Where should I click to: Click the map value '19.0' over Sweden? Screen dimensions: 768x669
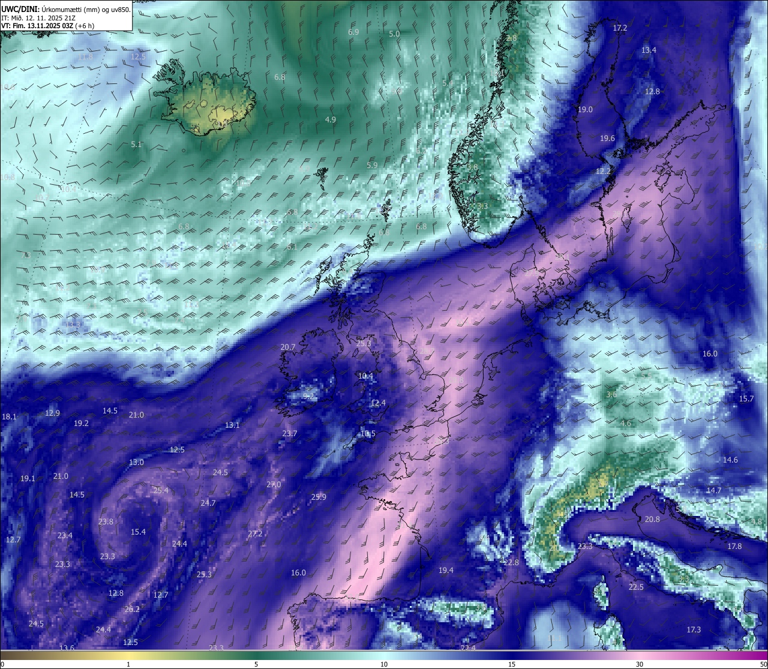[585, 110]
